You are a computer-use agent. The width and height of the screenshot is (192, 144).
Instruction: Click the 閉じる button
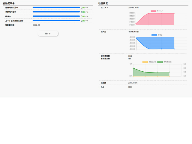click(x=48, y=34)
